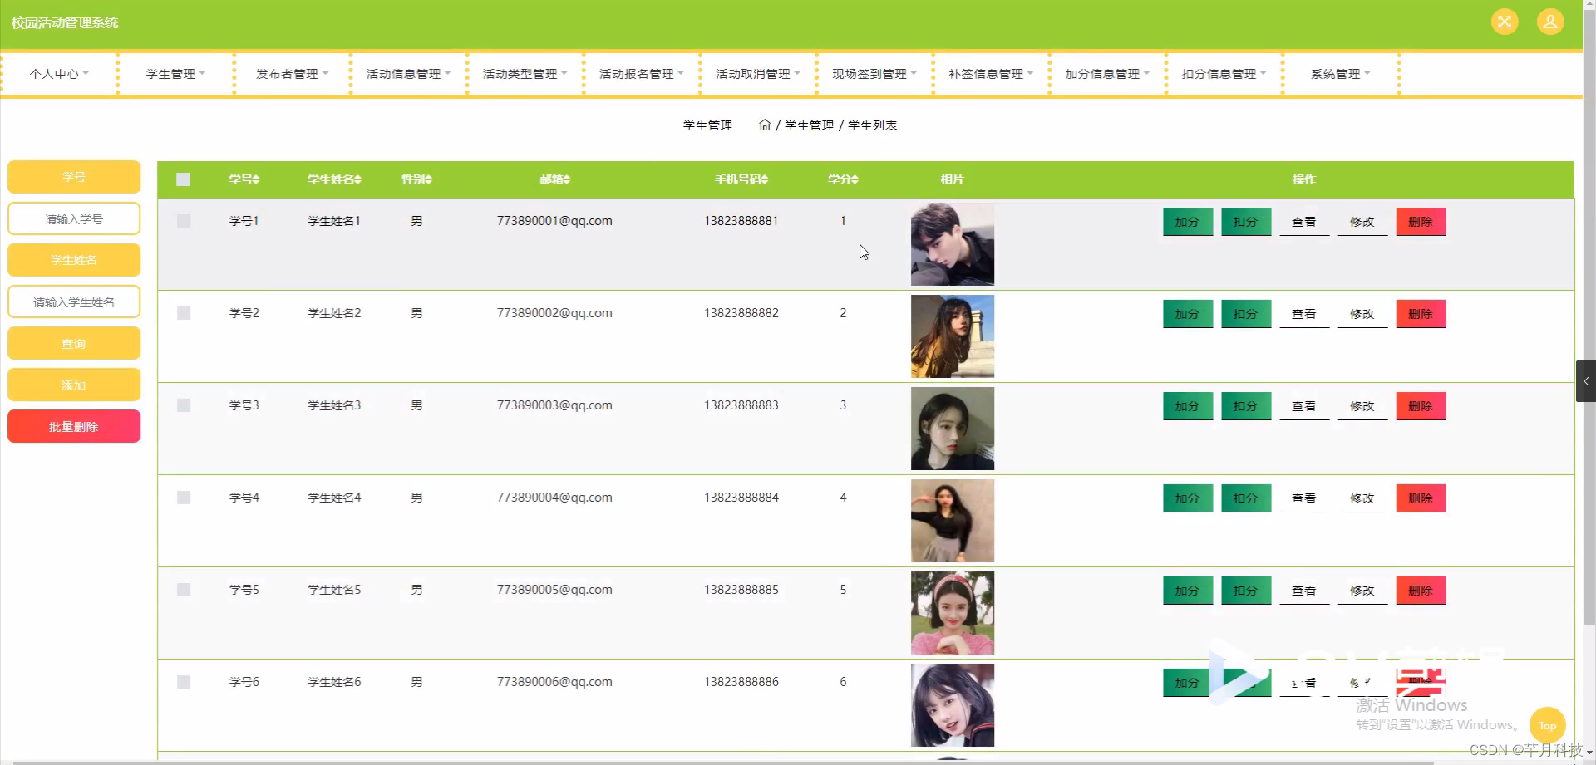Viewport: 1596px width, 765px height.
Task: Sort the table by 手机号码 column arrow
Action: pos(763,179)
